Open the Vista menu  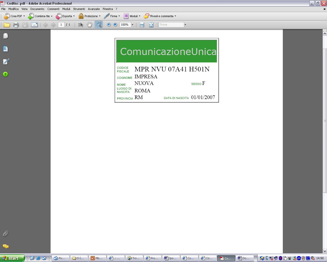point(25,9)
